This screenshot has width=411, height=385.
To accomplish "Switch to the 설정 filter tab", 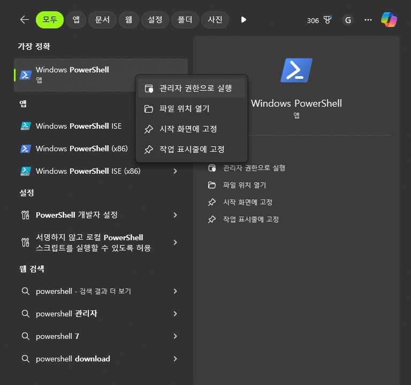I will click(x=155, y=20).
